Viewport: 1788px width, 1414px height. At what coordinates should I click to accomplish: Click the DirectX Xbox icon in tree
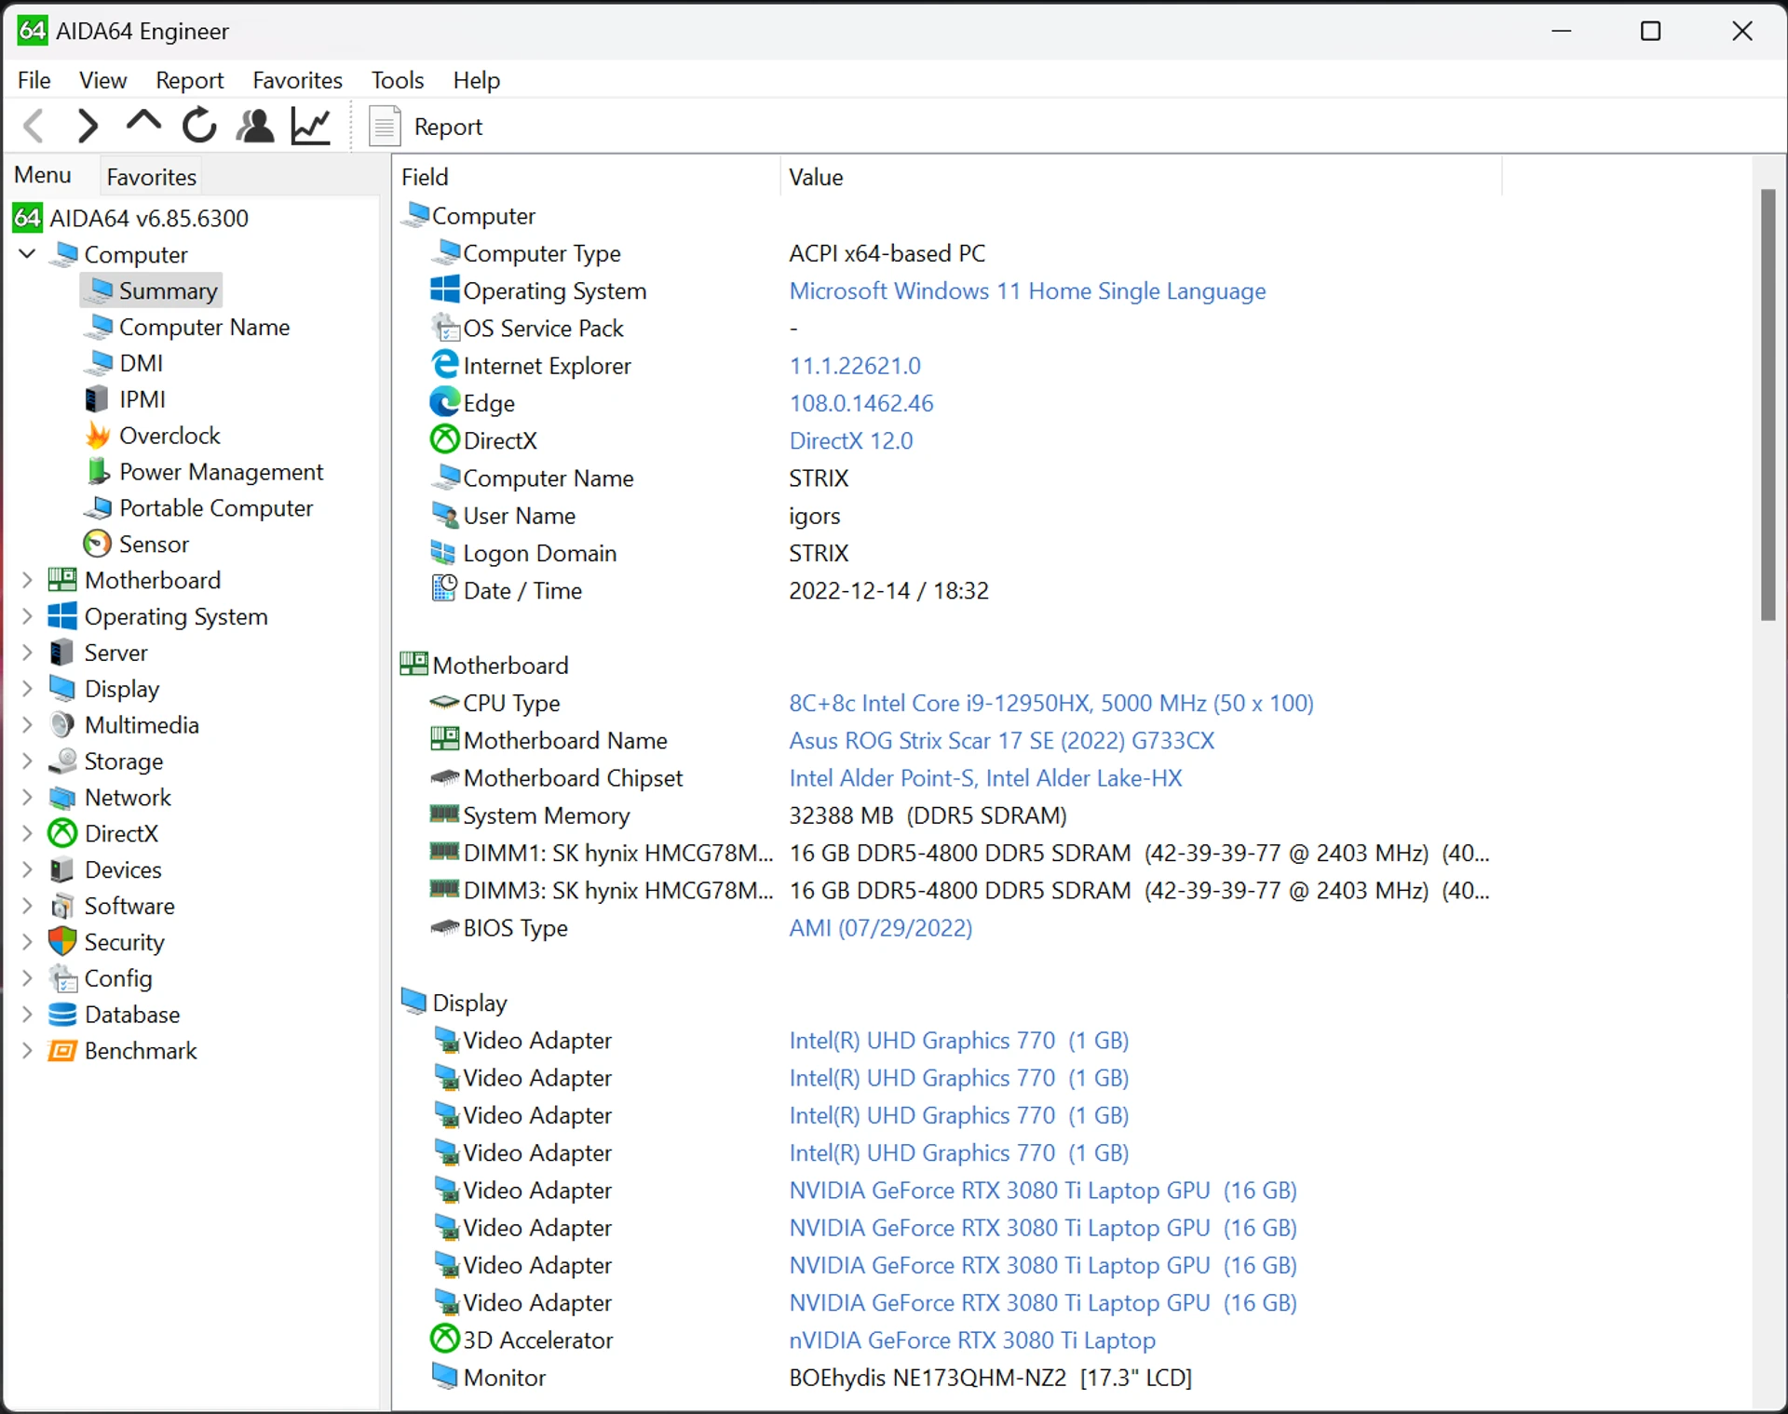(x=62, y=834)
